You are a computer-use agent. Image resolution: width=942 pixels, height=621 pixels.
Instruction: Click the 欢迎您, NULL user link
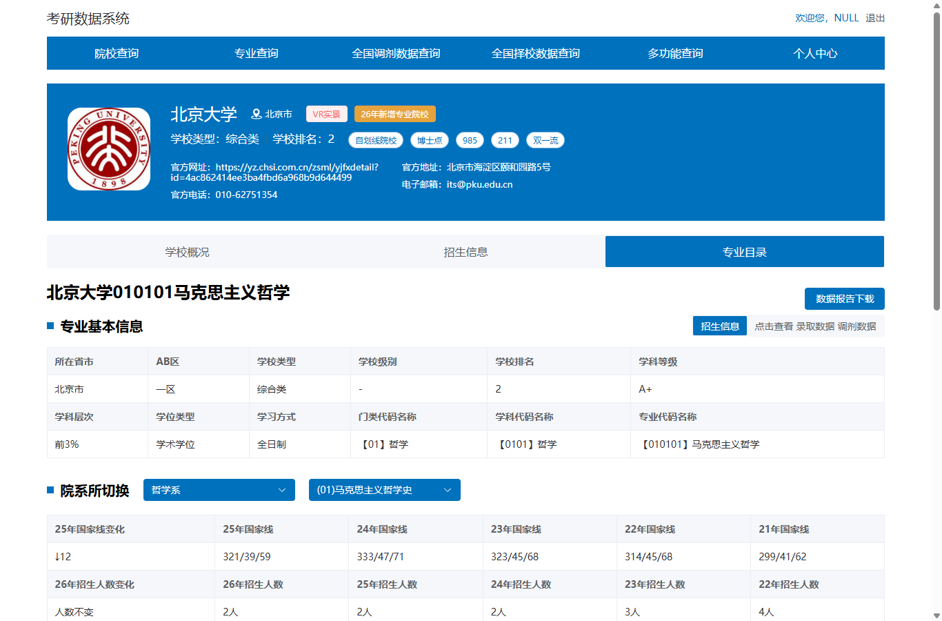[x=827, y=18]
